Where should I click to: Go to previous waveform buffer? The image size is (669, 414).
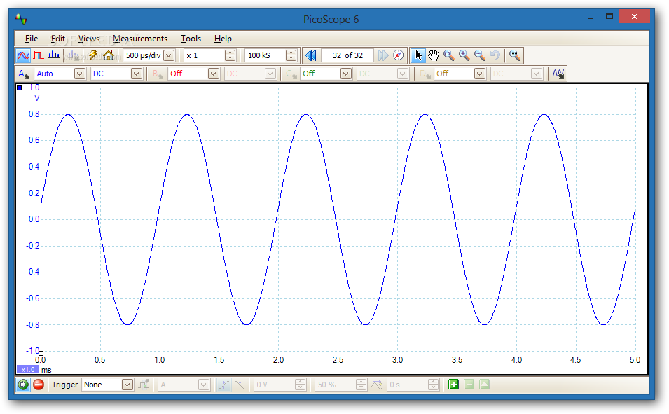(x=310, y=55)
